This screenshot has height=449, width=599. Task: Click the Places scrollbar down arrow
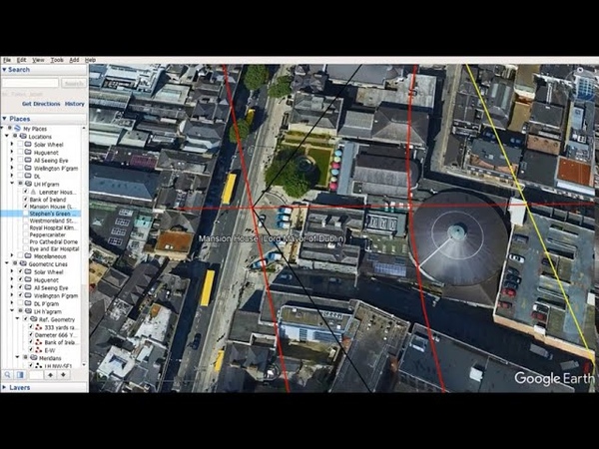point(84,365)
